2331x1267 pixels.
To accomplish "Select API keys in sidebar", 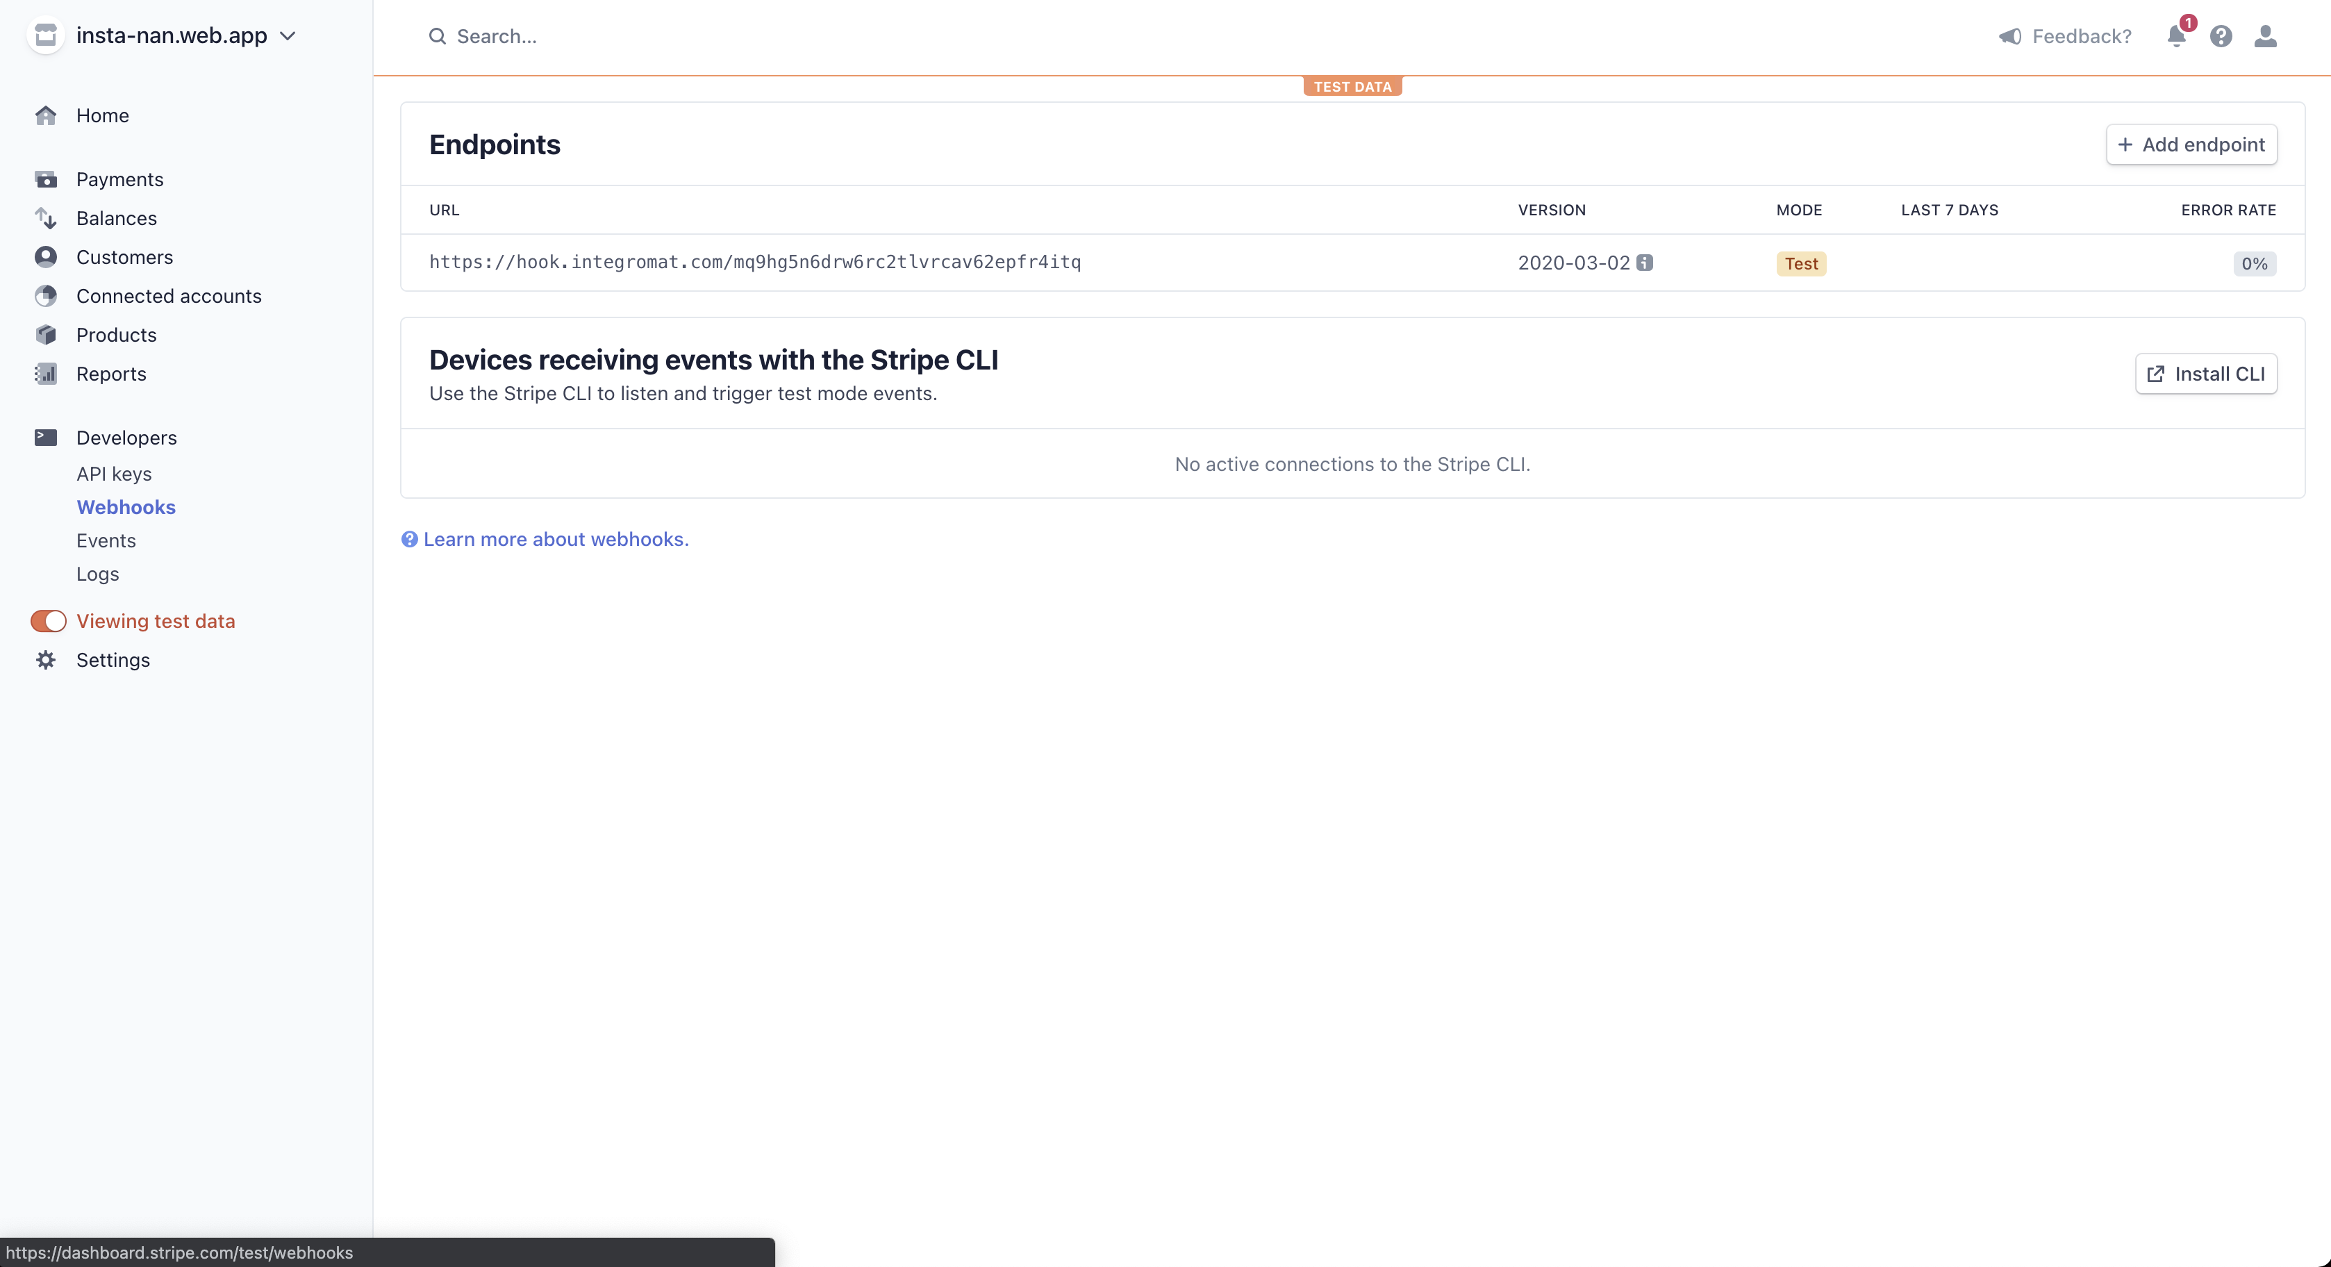I will point(114,474).
